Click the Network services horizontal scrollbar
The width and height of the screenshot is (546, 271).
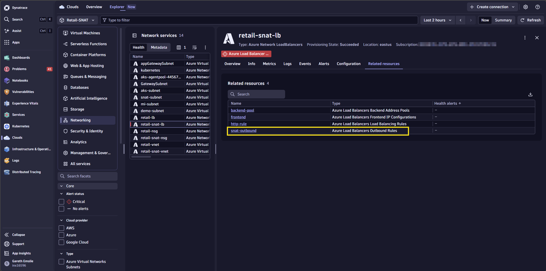tap(141, 157)
